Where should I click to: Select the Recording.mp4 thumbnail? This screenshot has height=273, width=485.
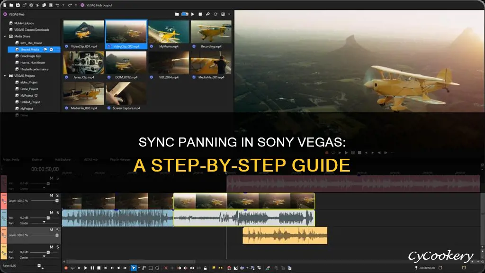pyautogui.click(x=211, y=32)
